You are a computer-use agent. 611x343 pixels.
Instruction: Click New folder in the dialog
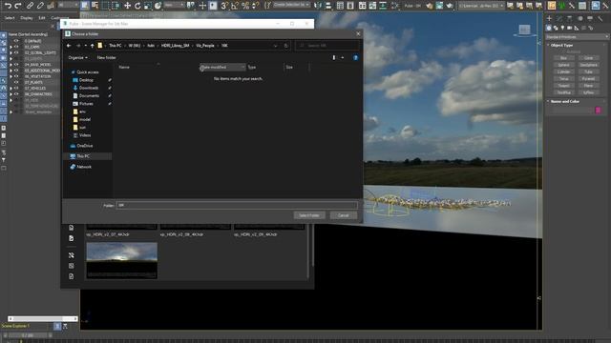point(106,57)
